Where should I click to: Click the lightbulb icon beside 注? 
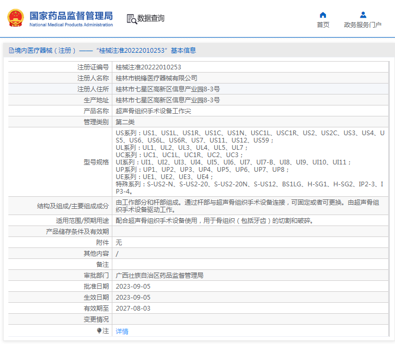pos(99,330)
